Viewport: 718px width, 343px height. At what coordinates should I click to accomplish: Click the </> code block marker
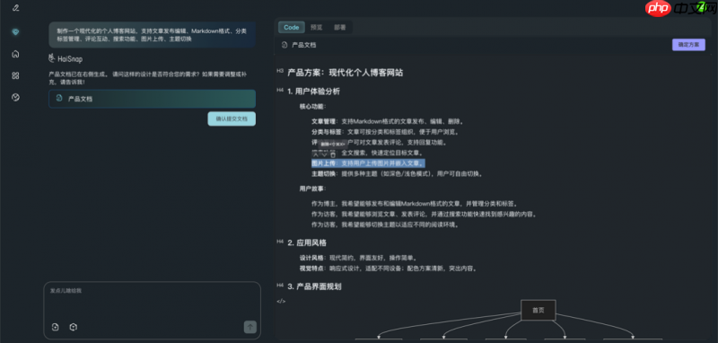click(x=281, y=301)
